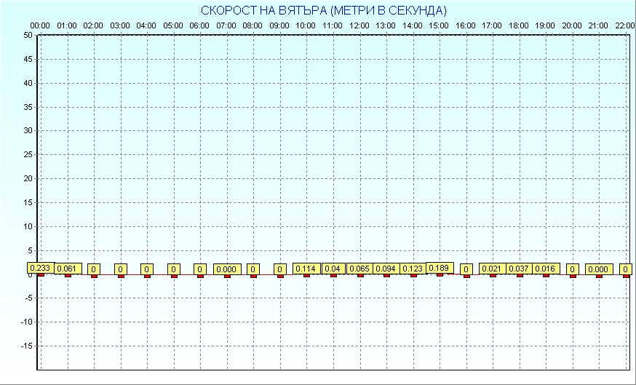This screenshot has height=385, width=636.
Task: Choose the 0.037 data label
Action: pos(519,269)
